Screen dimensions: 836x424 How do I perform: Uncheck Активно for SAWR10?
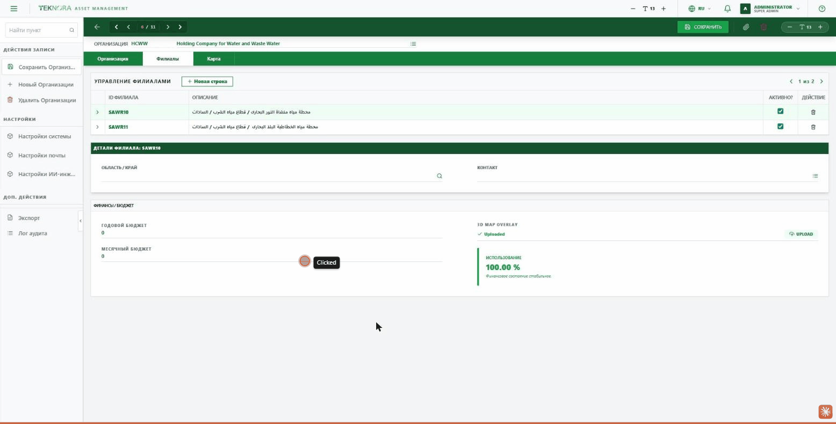click(x=780, y=112)
